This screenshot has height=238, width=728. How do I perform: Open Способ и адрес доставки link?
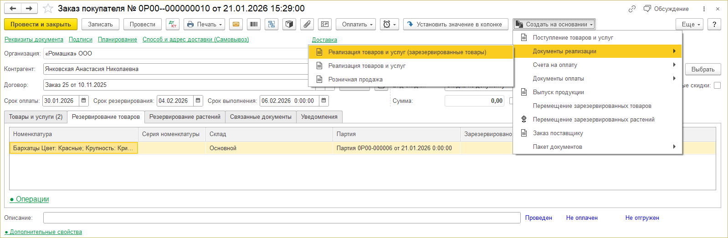click(196, 40)
